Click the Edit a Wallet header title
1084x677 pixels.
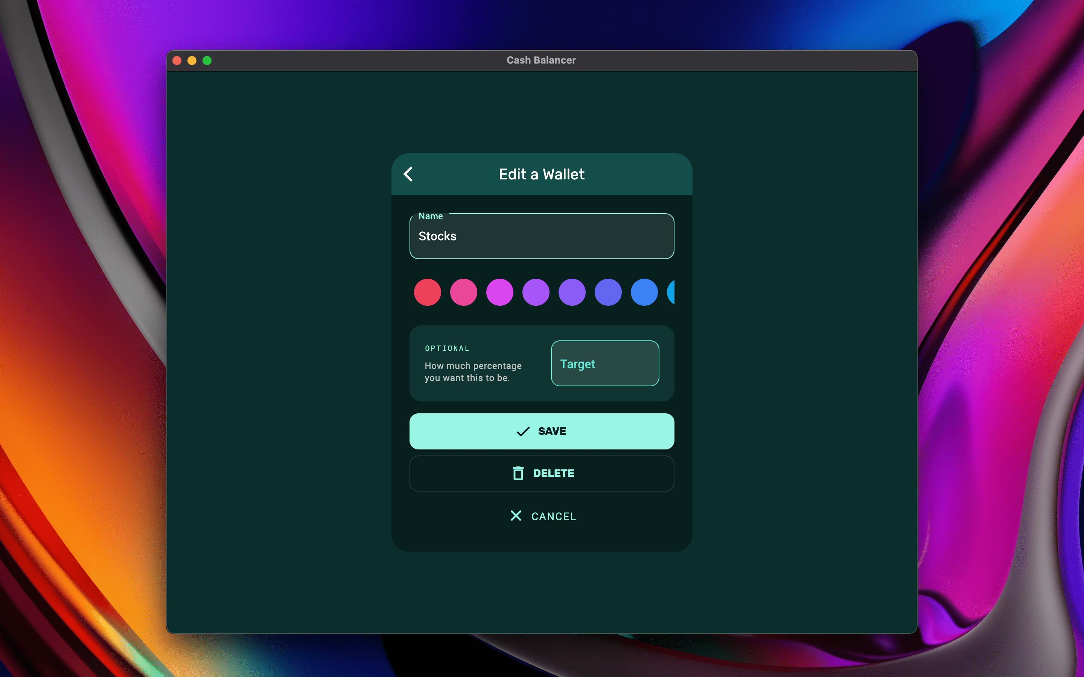[x=542, y=174]
